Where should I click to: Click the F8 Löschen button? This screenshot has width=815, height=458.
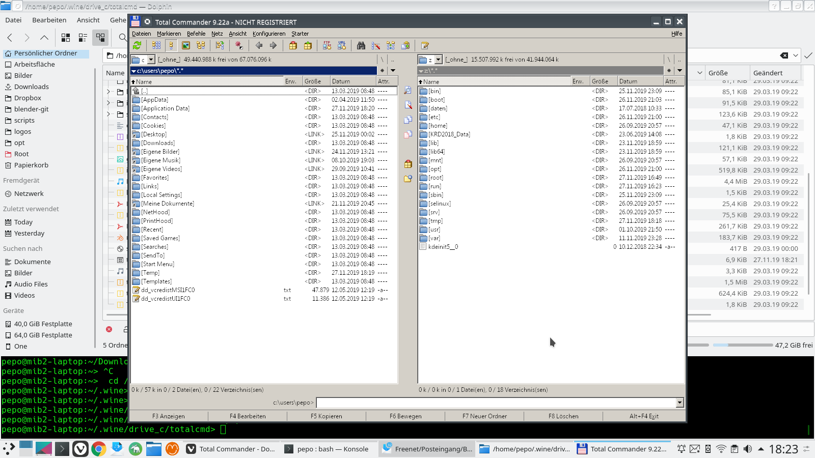[563, 416]
